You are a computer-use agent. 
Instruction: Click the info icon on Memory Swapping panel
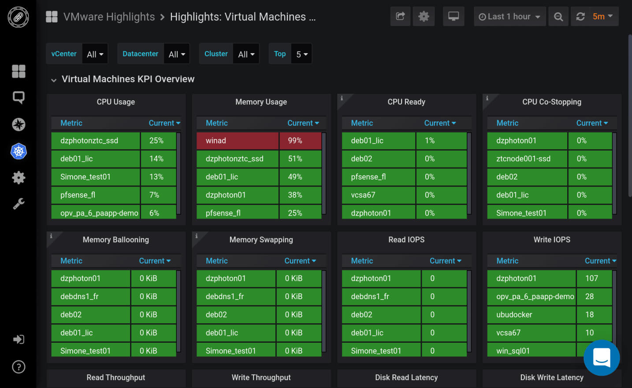coord(197,236)
